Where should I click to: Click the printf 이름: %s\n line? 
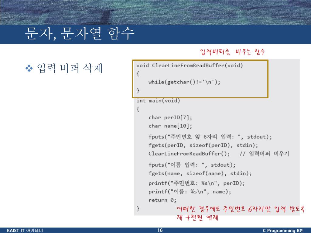190,192
